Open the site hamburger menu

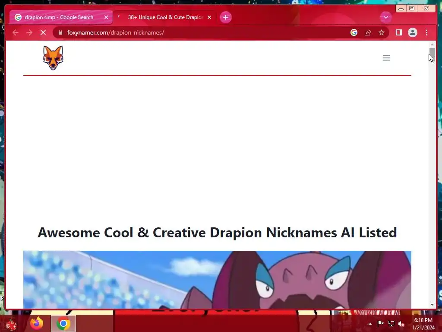(386, 58)
